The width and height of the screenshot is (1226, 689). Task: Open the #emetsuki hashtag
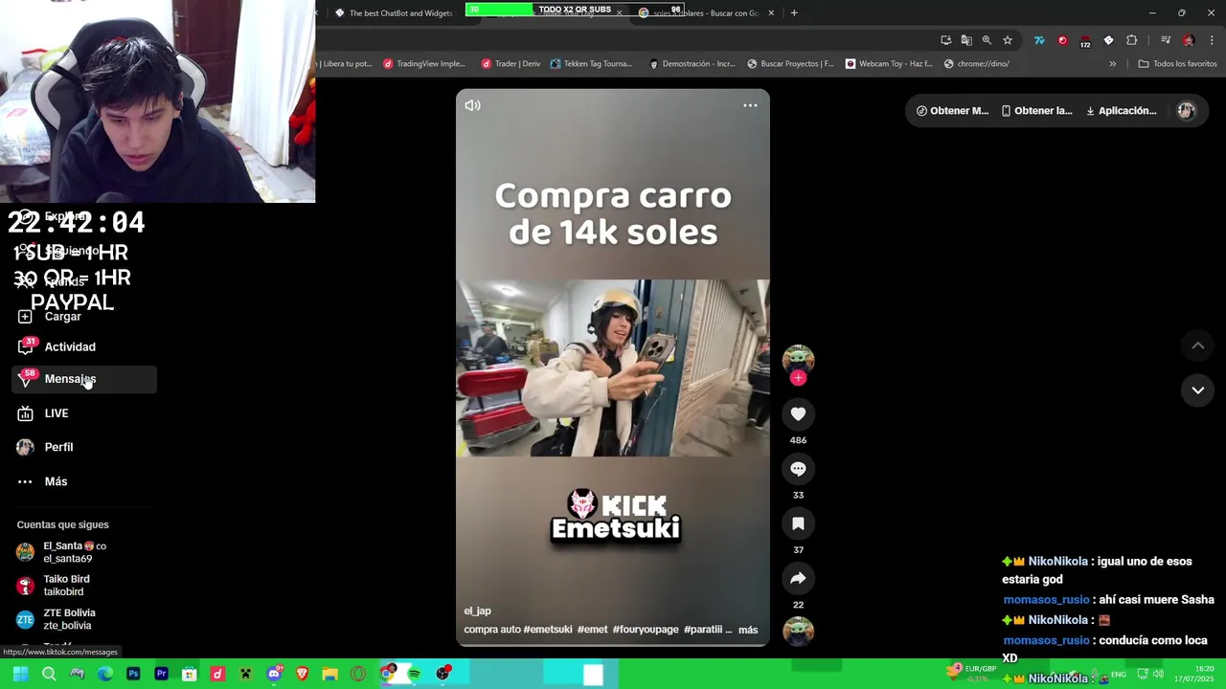pyautogui.click(x=548, y=630)
